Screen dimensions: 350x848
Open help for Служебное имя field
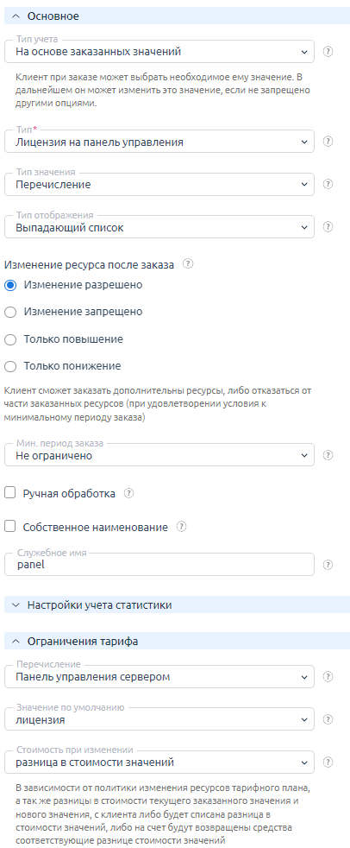coord(328,565)
